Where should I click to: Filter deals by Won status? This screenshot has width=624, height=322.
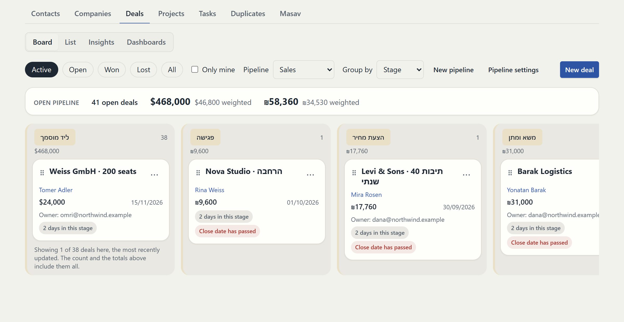(x=112, y=70)
